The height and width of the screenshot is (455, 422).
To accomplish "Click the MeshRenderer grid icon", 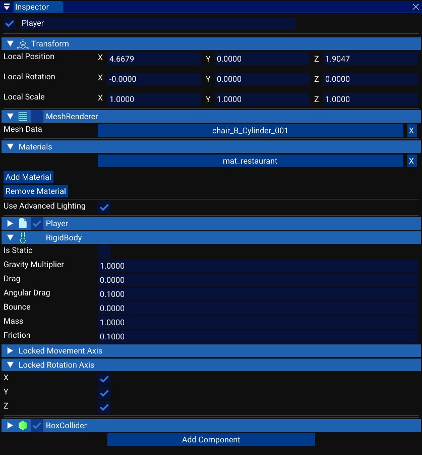I will point(23,116).
